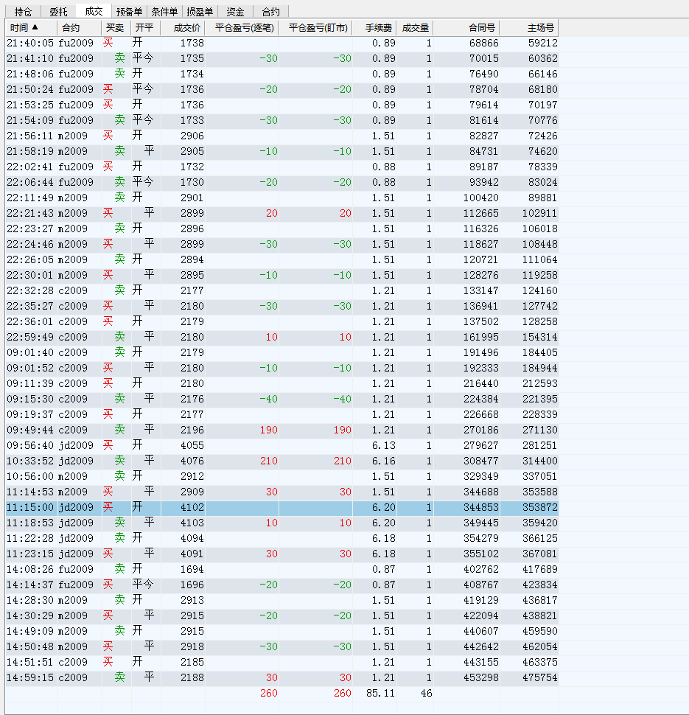Switch to the 损盈单 tab
689x715 pixels.
tap(200, 12)
